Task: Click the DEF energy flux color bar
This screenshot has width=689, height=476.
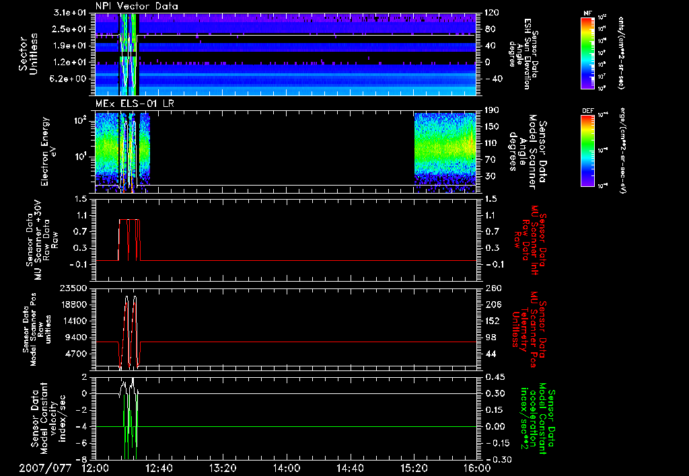Action: pos(588,151)
